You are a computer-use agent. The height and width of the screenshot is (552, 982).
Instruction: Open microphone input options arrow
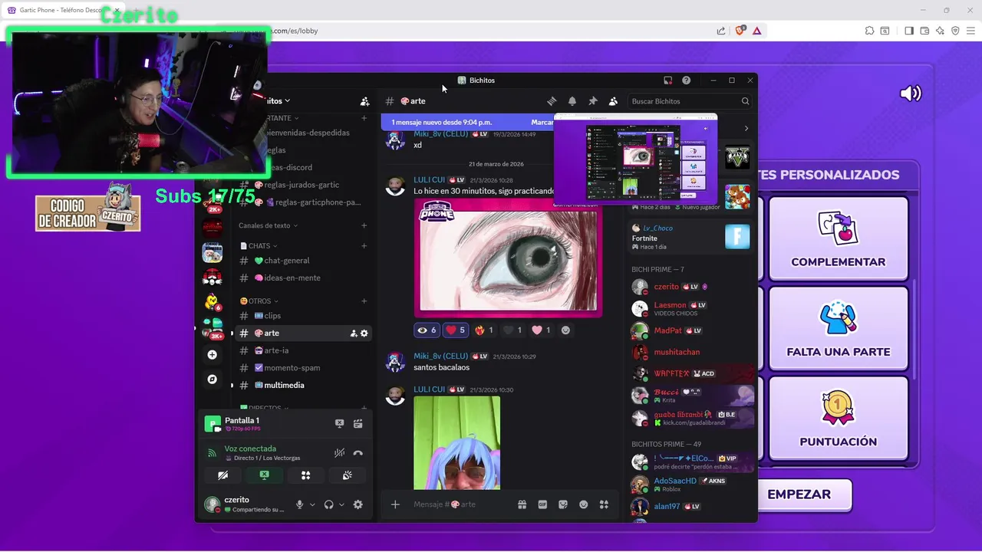coord(312,504)
